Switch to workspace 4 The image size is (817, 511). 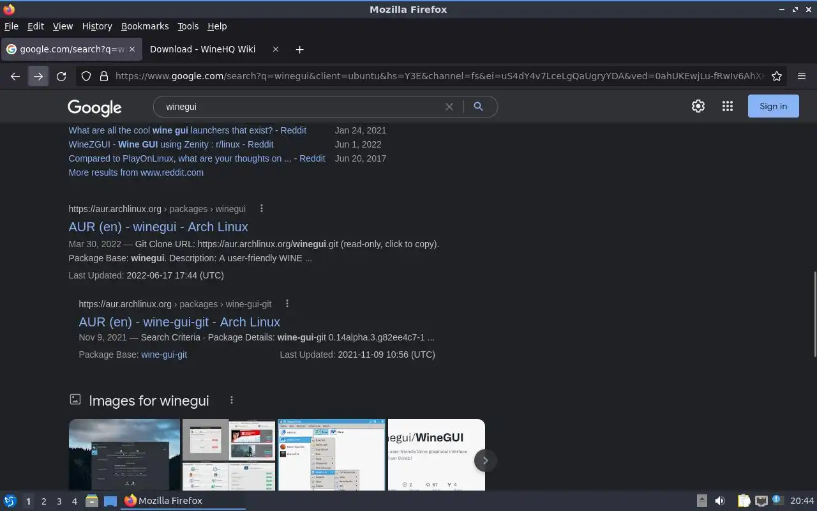pyautogui.click(x=74, y=501)
